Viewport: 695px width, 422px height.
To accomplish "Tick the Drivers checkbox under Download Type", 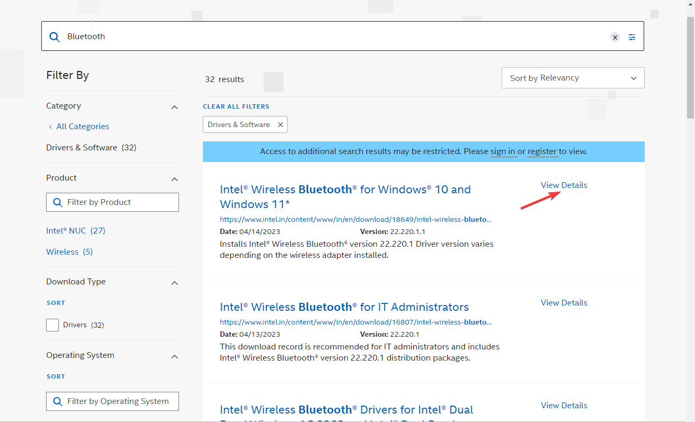I will (x=52, y=325).
